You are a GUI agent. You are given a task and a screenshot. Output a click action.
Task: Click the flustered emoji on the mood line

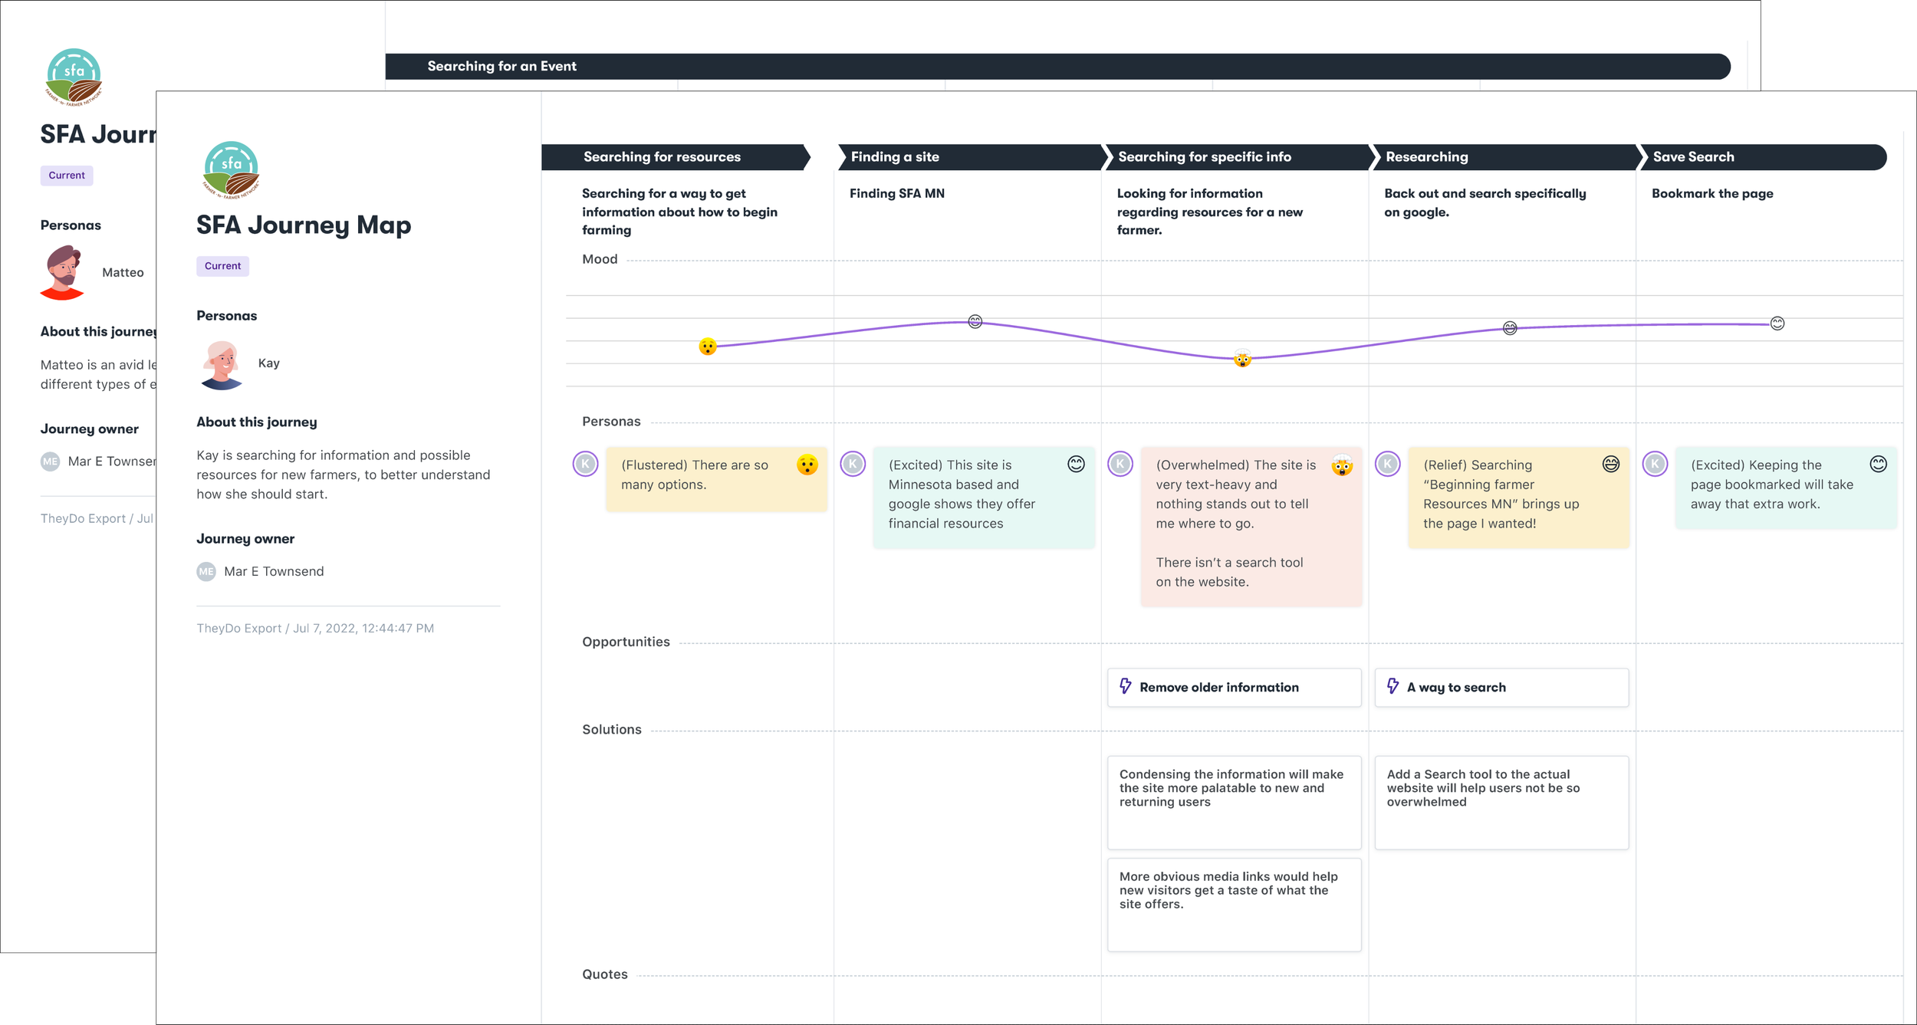tap(707, 347)
